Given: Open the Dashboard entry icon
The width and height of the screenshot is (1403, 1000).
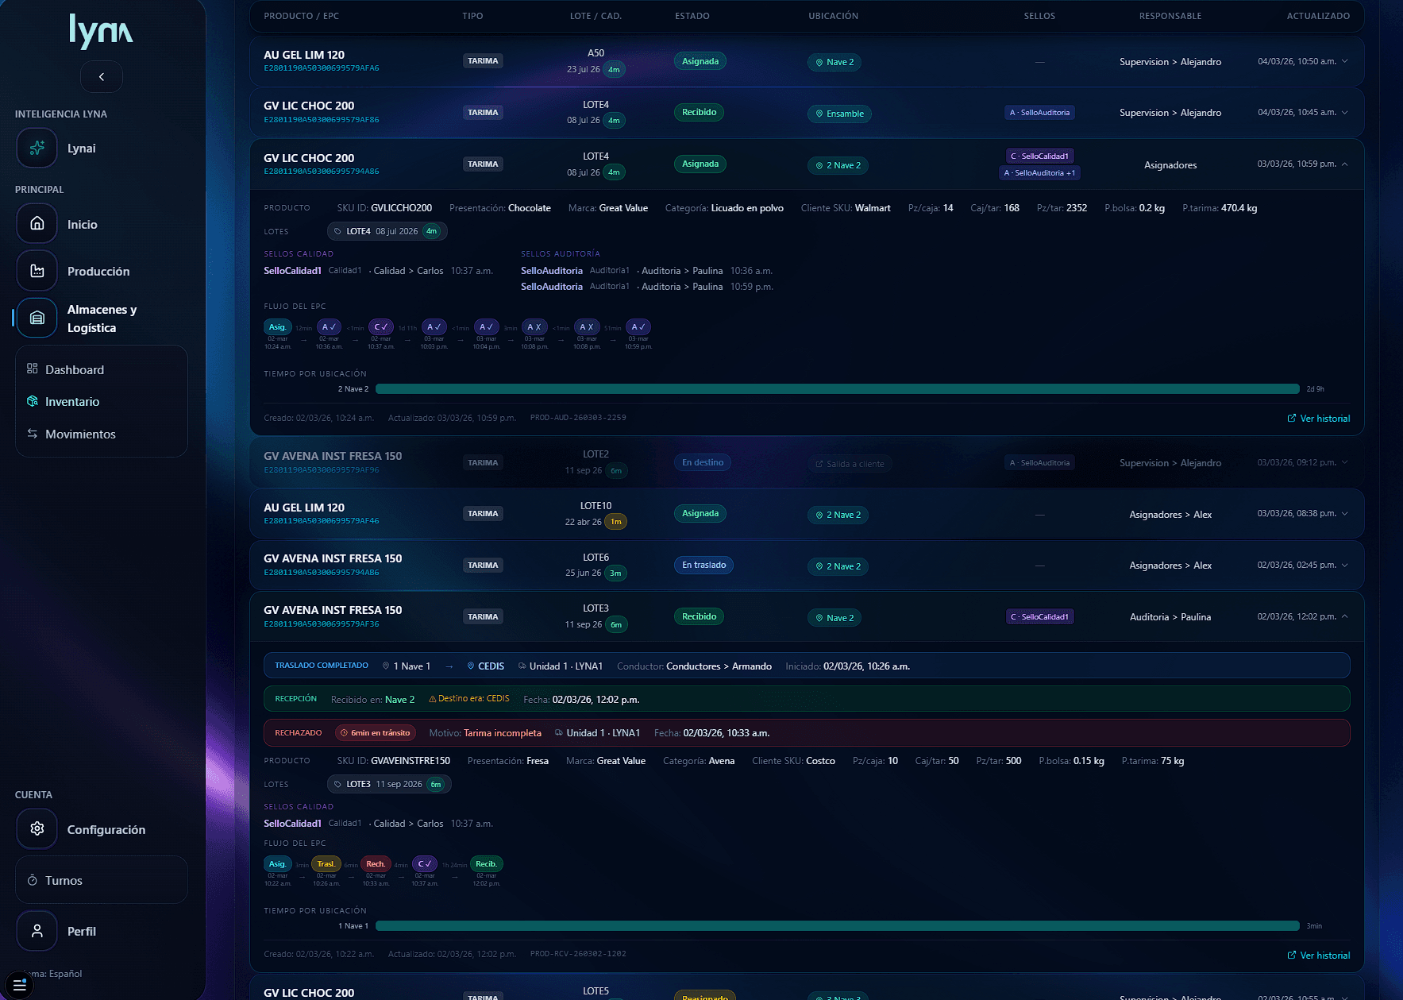Looking at the screenshot, I should [x=32, y=369].
